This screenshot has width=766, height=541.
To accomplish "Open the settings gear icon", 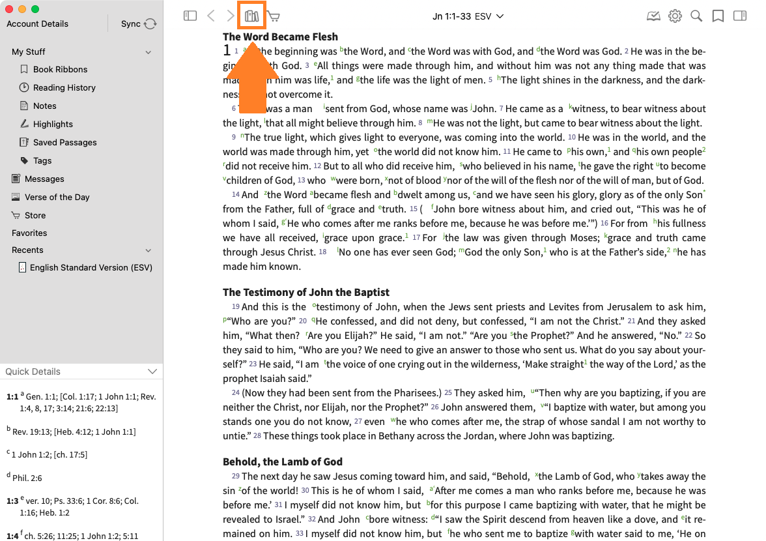I will coord(675,16).
